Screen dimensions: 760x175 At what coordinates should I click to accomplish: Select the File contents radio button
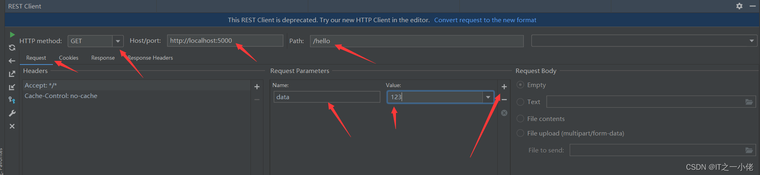(x=520, y=119)
